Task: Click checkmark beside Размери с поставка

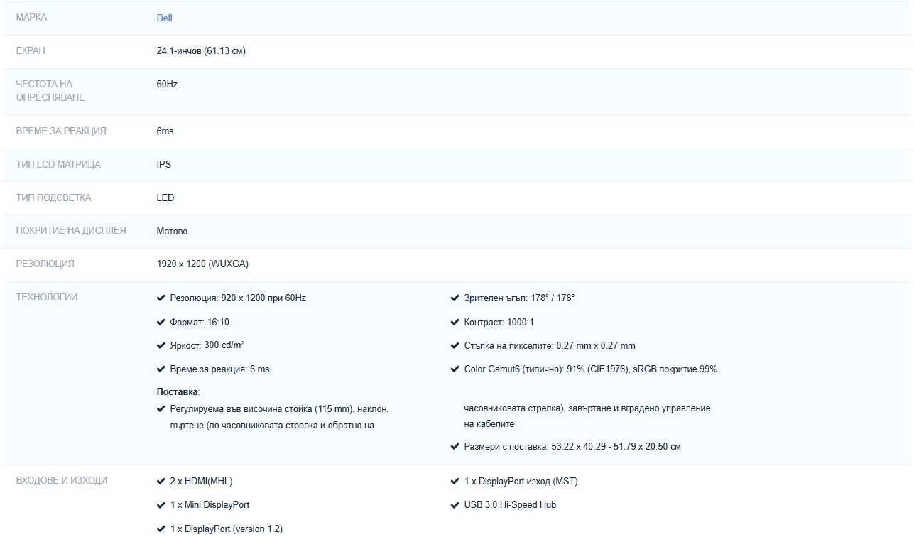Action: [x=455, y=447]
